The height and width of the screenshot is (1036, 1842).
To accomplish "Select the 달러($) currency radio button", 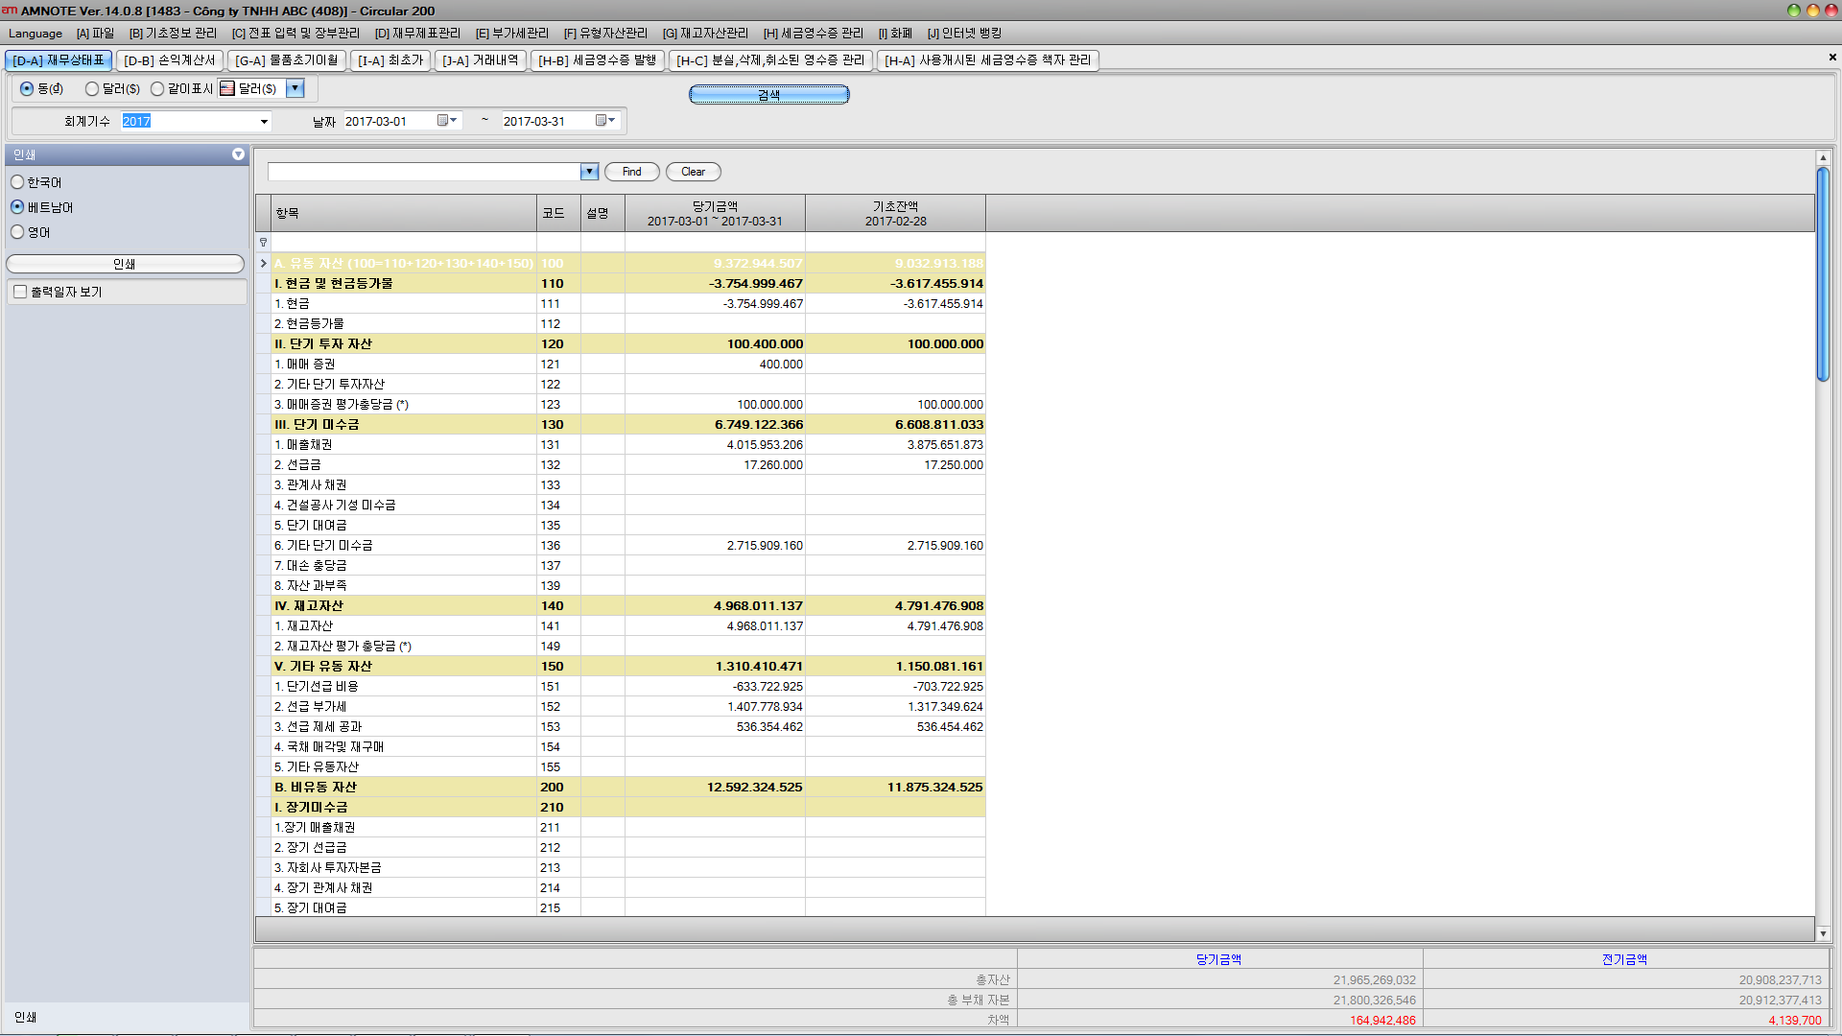I will (x=92, y=89).
